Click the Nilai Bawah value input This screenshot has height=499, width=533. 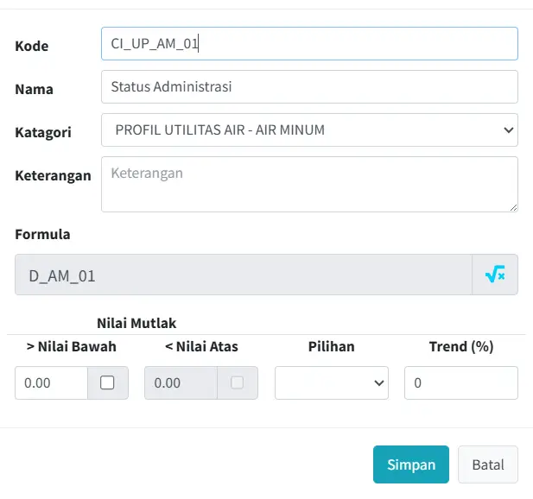tap(51, 382)
